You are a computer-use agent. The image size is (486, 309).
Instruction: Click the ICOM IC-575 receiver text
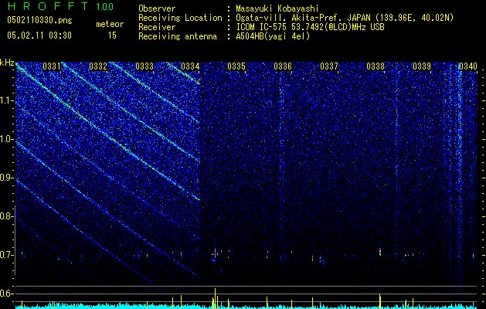click(311, 27)
